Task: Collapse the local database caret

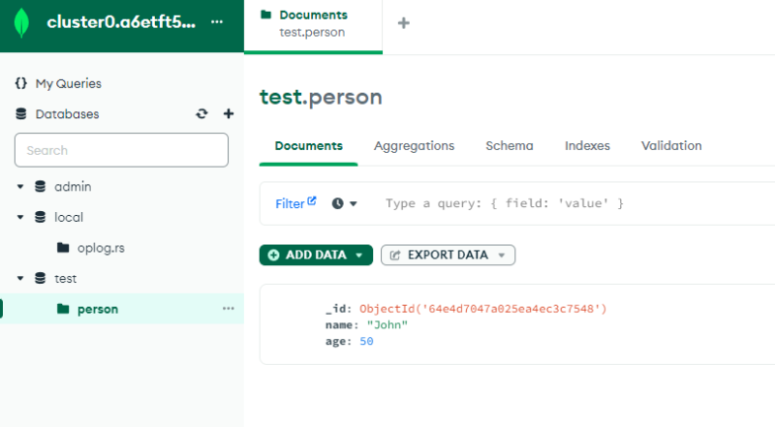Action: click(x=20, y=218)
